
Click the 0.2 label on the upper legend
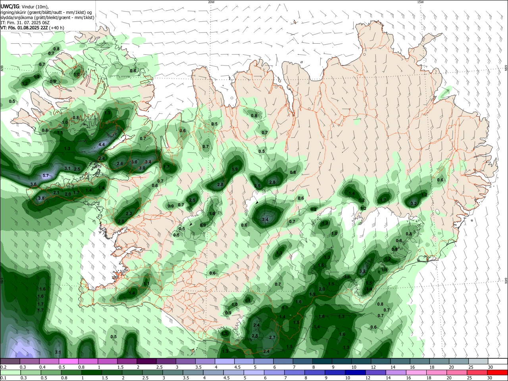coord(3,367)
